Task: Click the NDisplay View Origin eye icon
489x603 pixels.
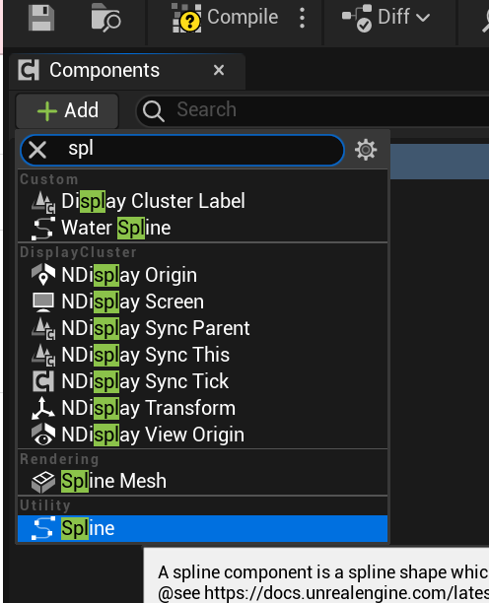Action: pyautogui.click(x=43, y=435)
